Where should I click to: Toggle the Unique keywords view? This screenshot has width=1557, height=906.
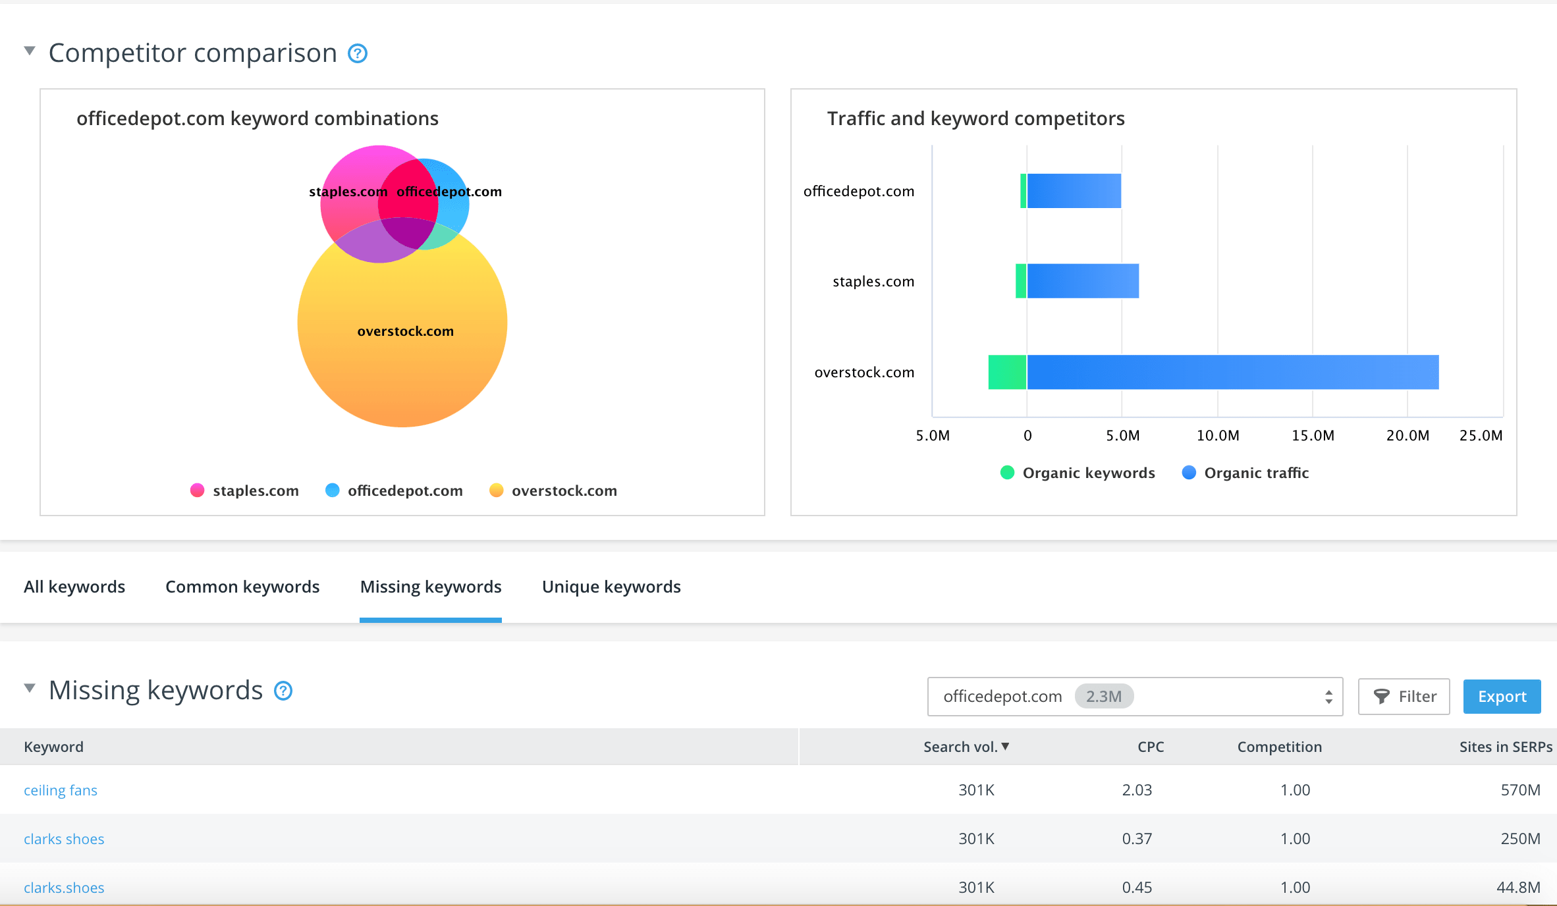click(x=611, y=587)
